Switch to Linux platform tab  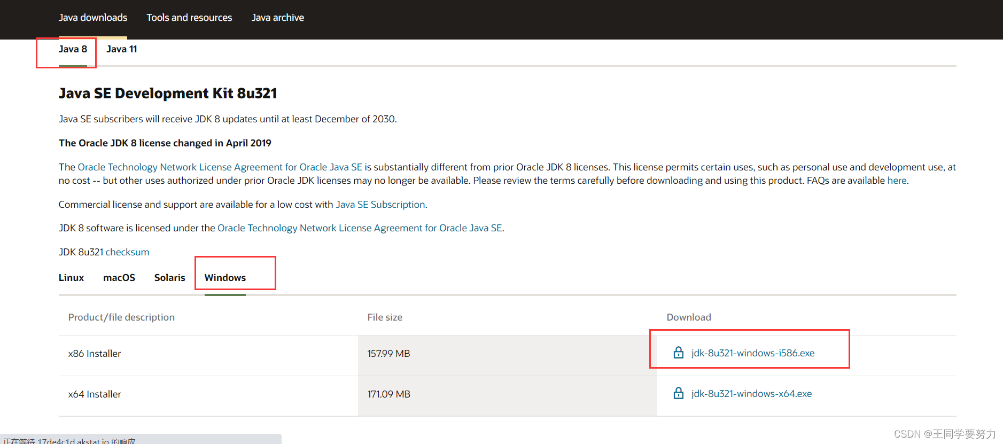point(71,278)
